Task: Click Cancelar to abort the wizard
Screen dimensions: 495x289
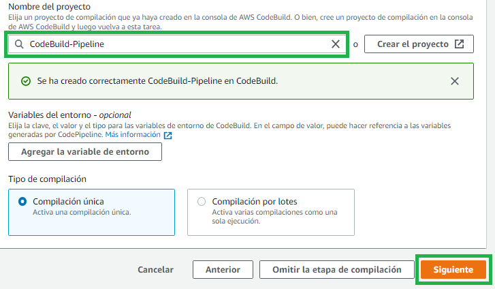Action: pos(156,269)
